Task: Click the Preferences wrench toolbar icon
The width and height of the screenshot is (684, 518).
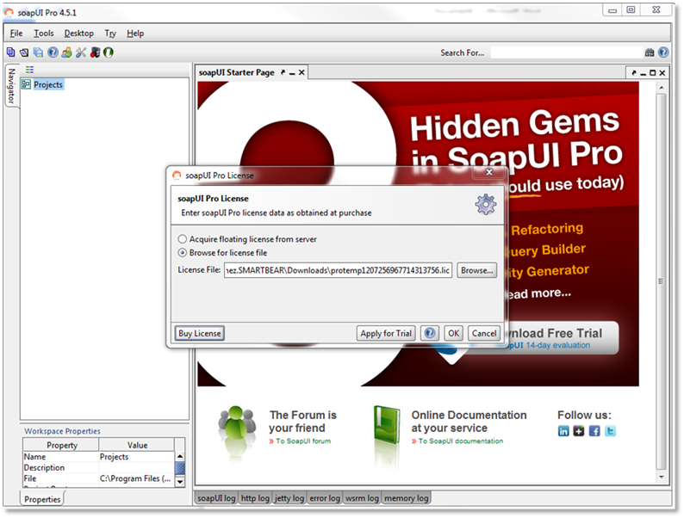Action: pyautogui.click(x=81, y=52)
